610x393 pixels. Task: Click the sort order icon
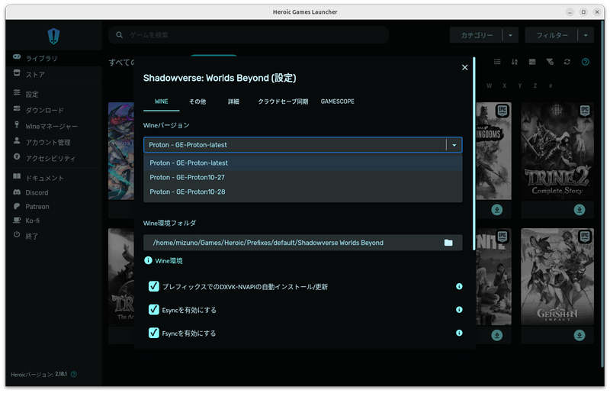(x=515, y=62)
